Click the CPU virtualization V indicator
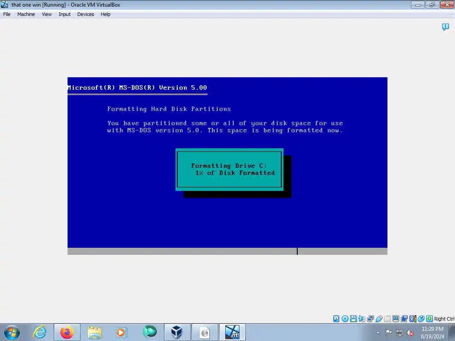 413,319
